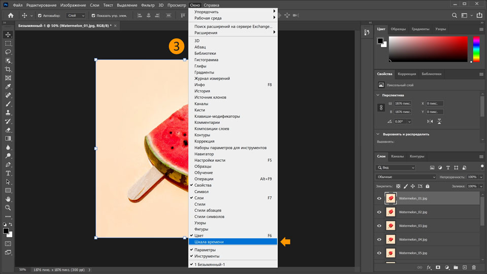Add layer style with fx icon
487x274 pixels.
(429, 267)
